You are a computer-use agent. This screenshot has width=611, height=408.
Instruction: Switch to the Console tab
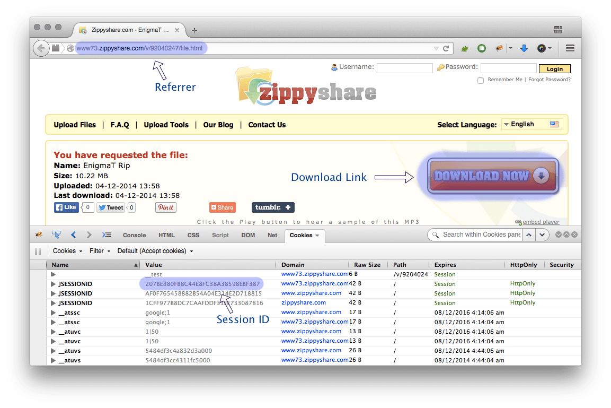(x=135, y=235)
